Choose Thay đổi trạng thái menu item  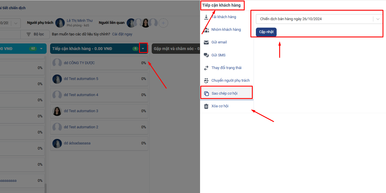[226, 68]
